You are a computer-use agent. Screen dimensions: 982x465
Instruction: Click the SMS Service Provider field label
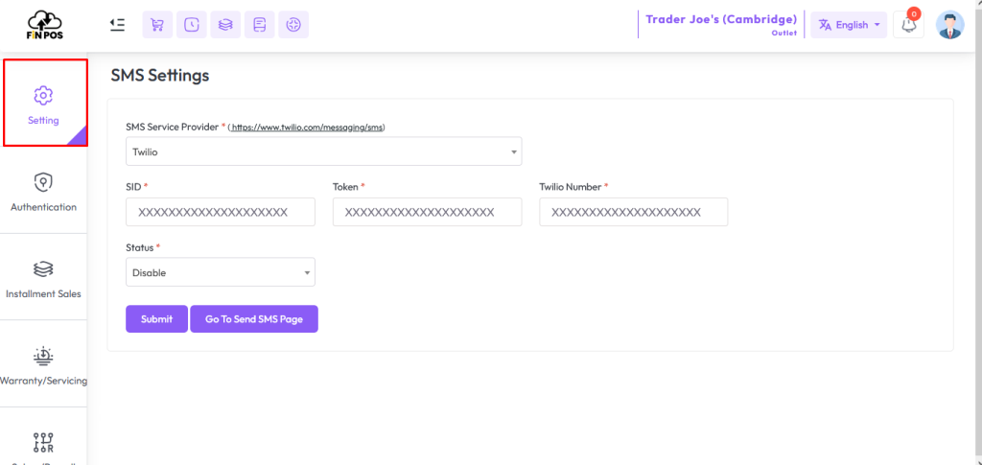pos(173,128)
